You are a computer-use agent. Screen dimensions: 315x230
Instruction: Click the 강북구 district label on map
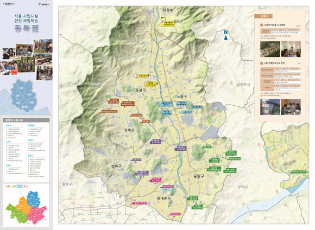129,130
